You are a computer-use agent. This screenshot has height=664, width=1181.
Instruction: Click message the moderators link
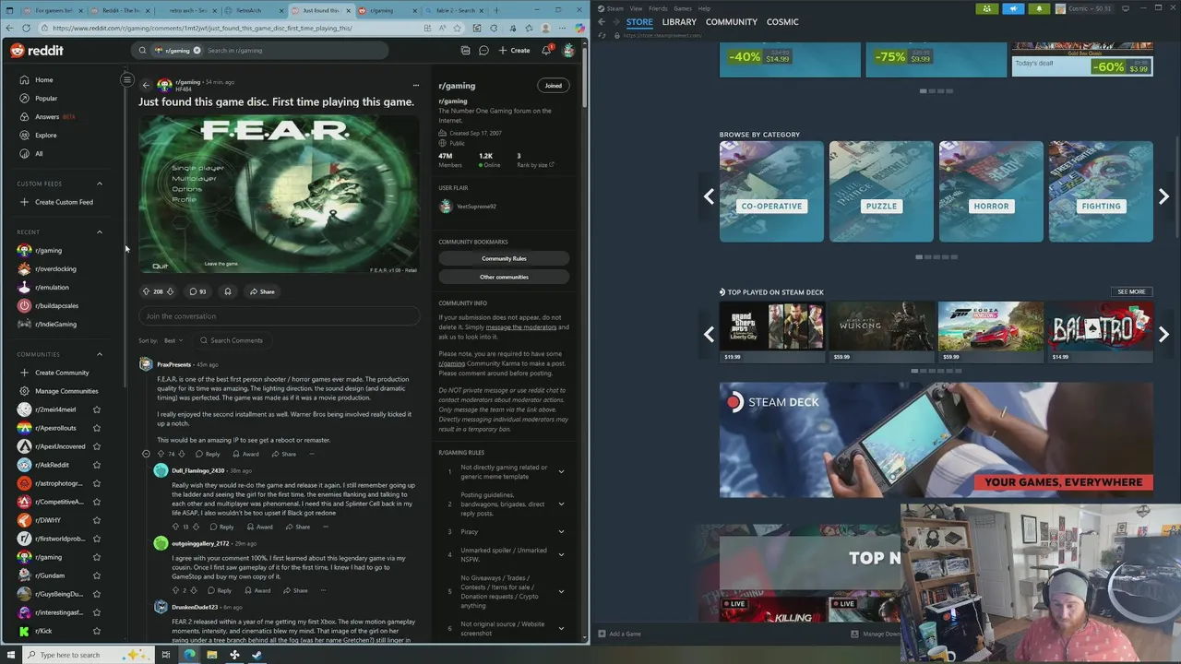tap(521, 326)
